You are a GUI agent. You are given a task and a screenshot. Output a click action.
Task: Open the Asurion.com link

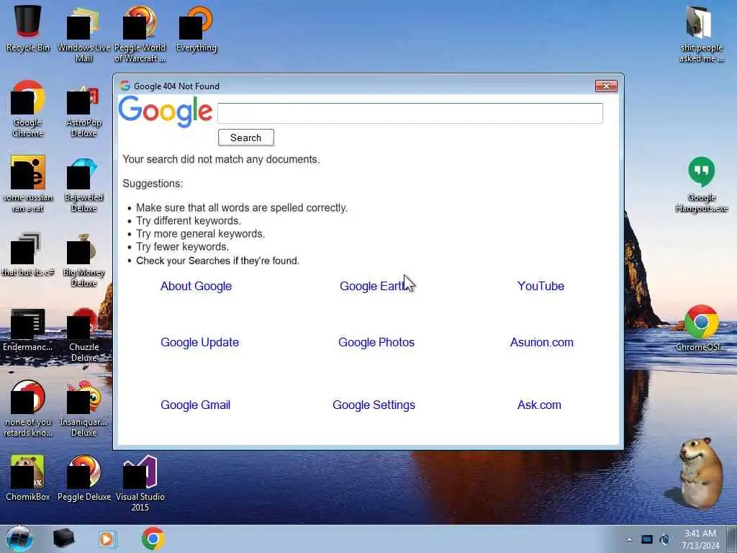click(x=542, y=342)
